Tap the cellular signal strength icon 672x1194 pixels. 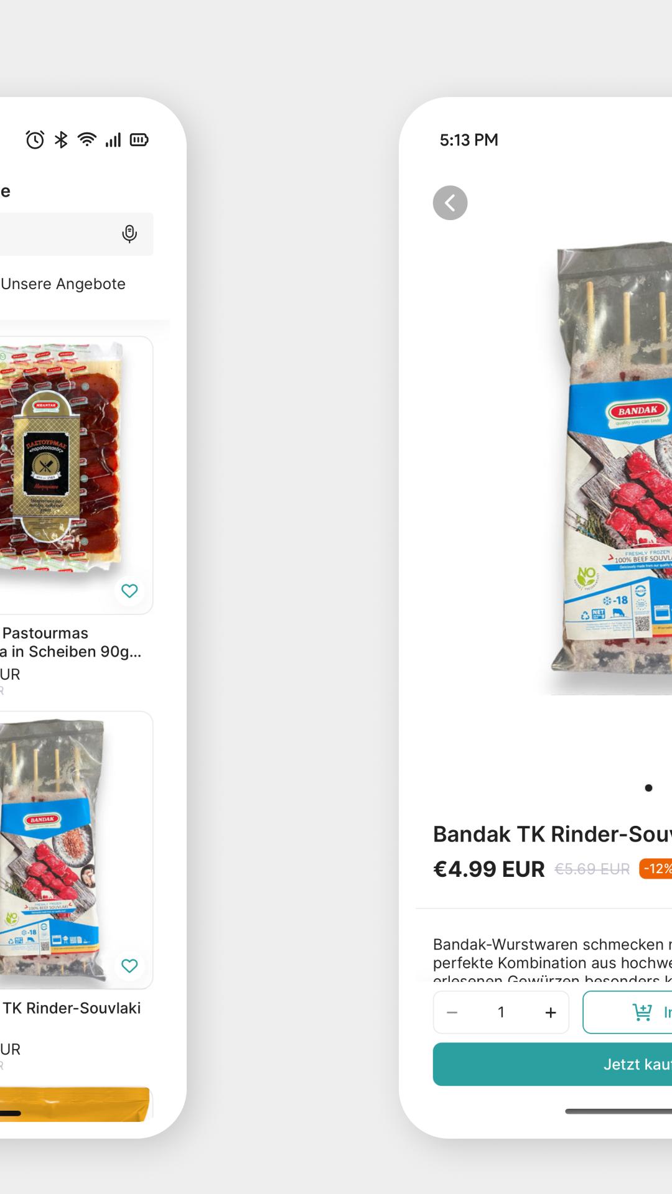click(113, 140)
